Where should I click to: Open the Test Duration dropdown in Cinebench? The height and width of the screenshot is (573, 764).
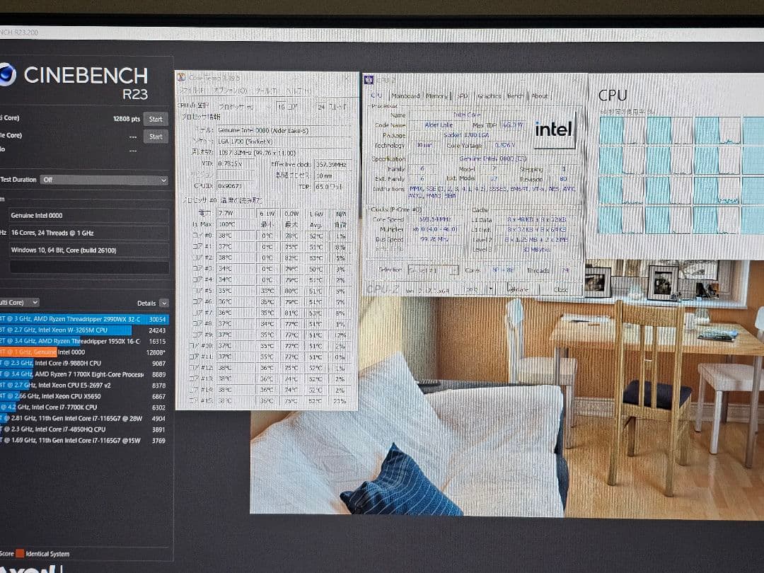103,180
